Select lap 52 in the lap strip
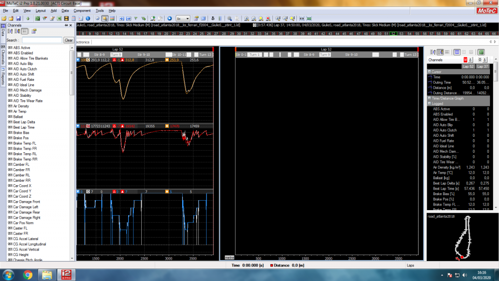This screenshot has width=499, height=281. click(393, 33)
